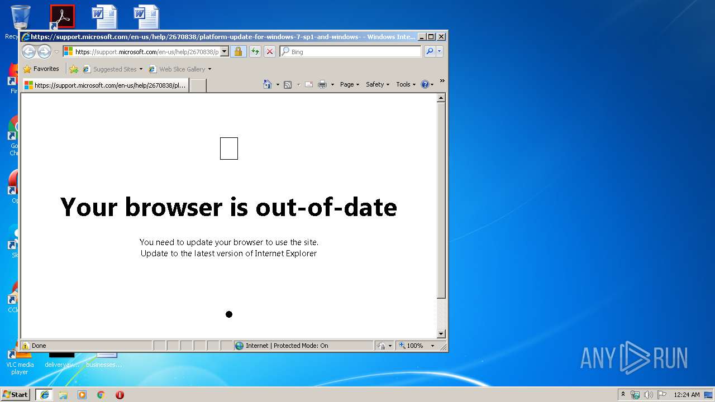This screenshot has width=715, height=402.
Task: Click the speaker volume tray icon
Action: coord(648,395)
